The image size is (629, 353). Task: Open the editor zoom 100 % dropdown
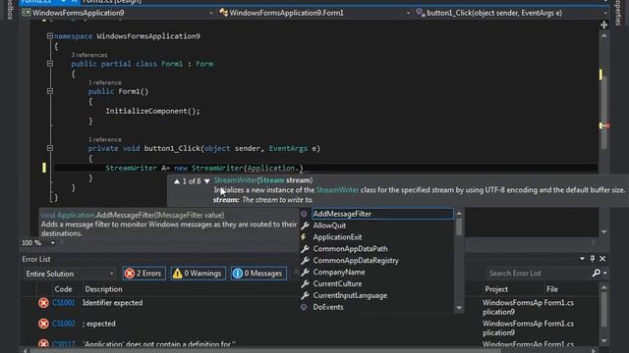(52, 243)
